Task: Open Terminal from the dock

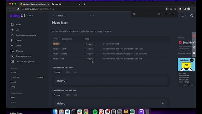Action: [x=74, y=111]
